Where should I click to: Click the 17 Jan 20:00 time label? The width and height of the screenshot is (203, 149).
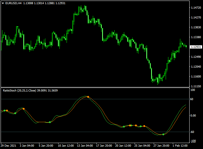[x=104, y=146]
